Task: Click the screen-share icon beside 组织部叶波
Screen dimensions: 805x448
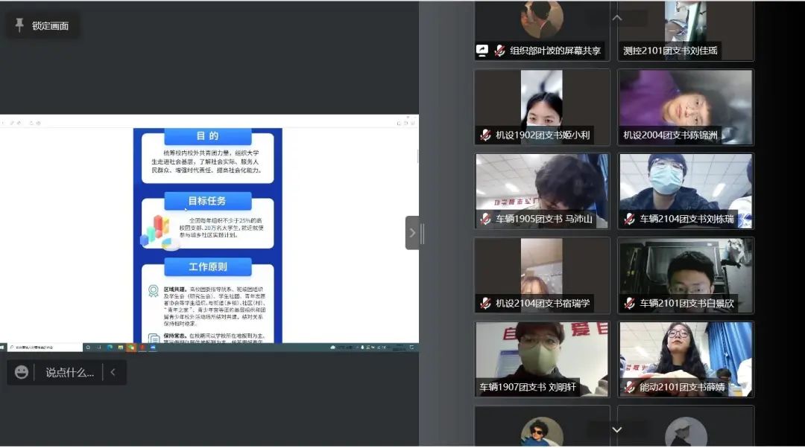Action: 482,51
